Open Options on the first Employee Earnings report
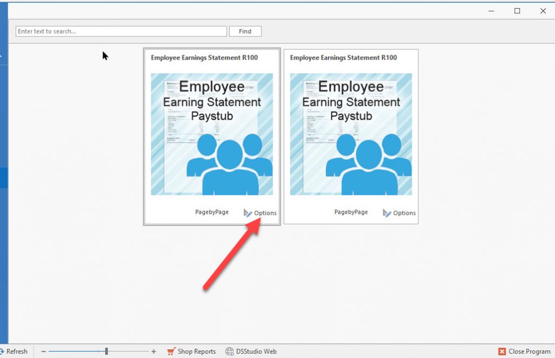The width and height of the screenshot is (555, 358). pyautogui.click(x=260, y=213)
